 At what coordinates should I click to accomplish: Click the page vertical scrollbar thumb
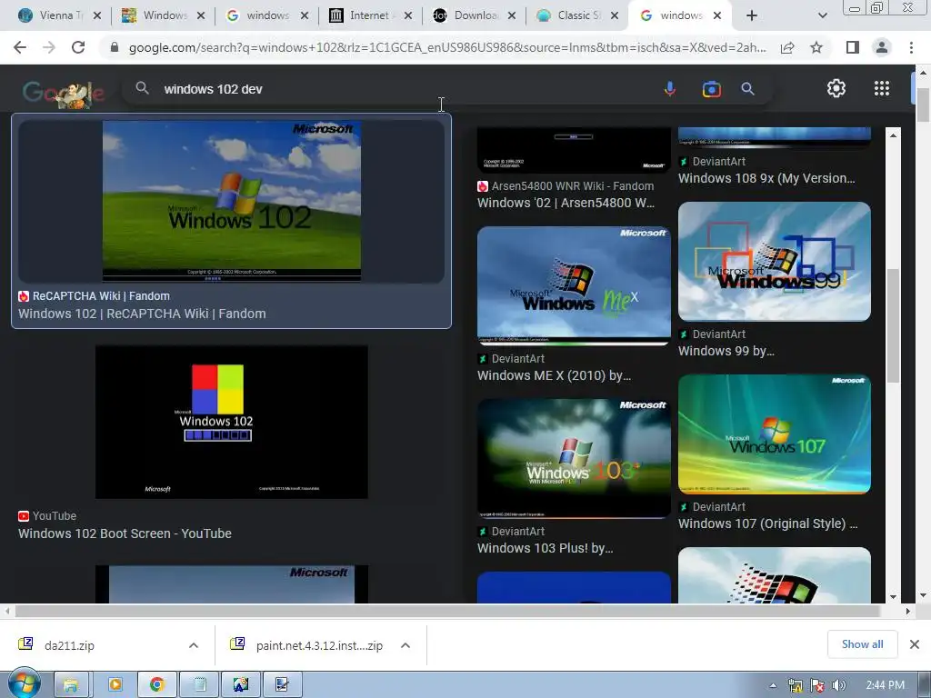(923, 105)
